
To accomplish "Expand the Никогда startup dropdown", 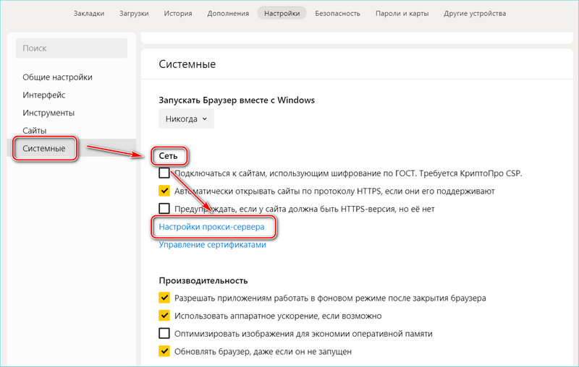I will (x=187, y=118).
